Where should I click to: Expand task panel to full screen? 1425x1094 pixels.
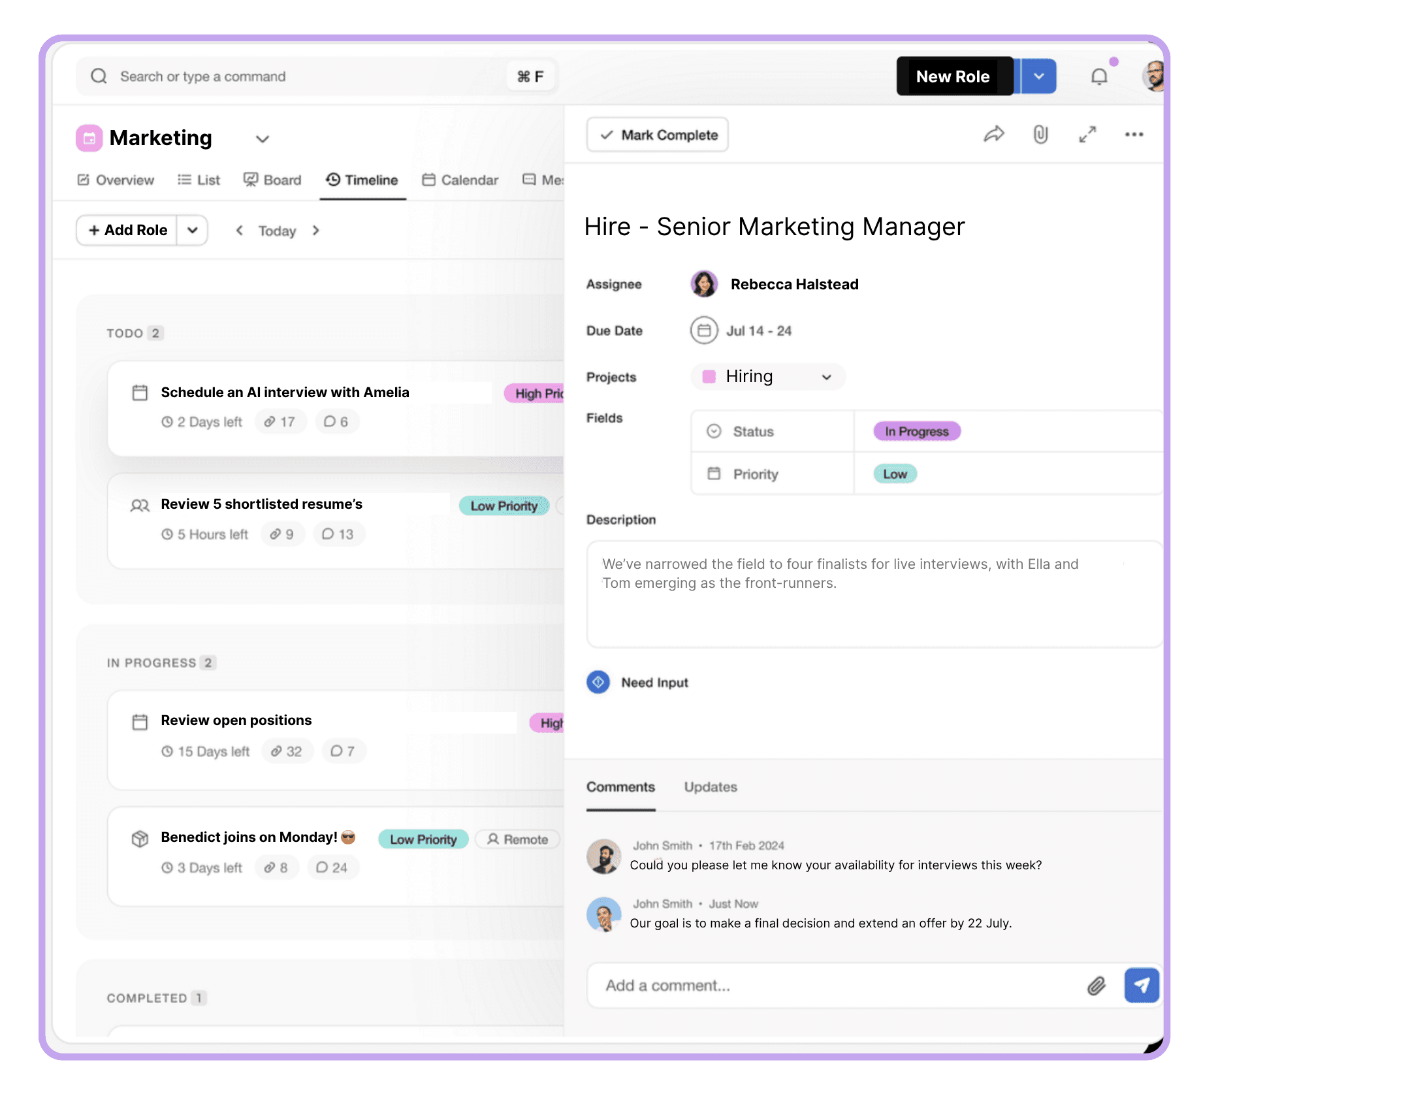coord(1087,135)
